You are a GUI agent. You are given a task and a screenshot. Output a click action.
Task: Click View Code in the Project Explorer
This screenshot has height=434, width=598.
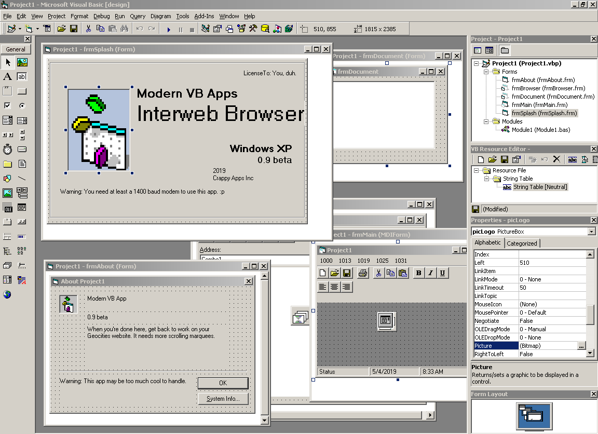[478, 50]
